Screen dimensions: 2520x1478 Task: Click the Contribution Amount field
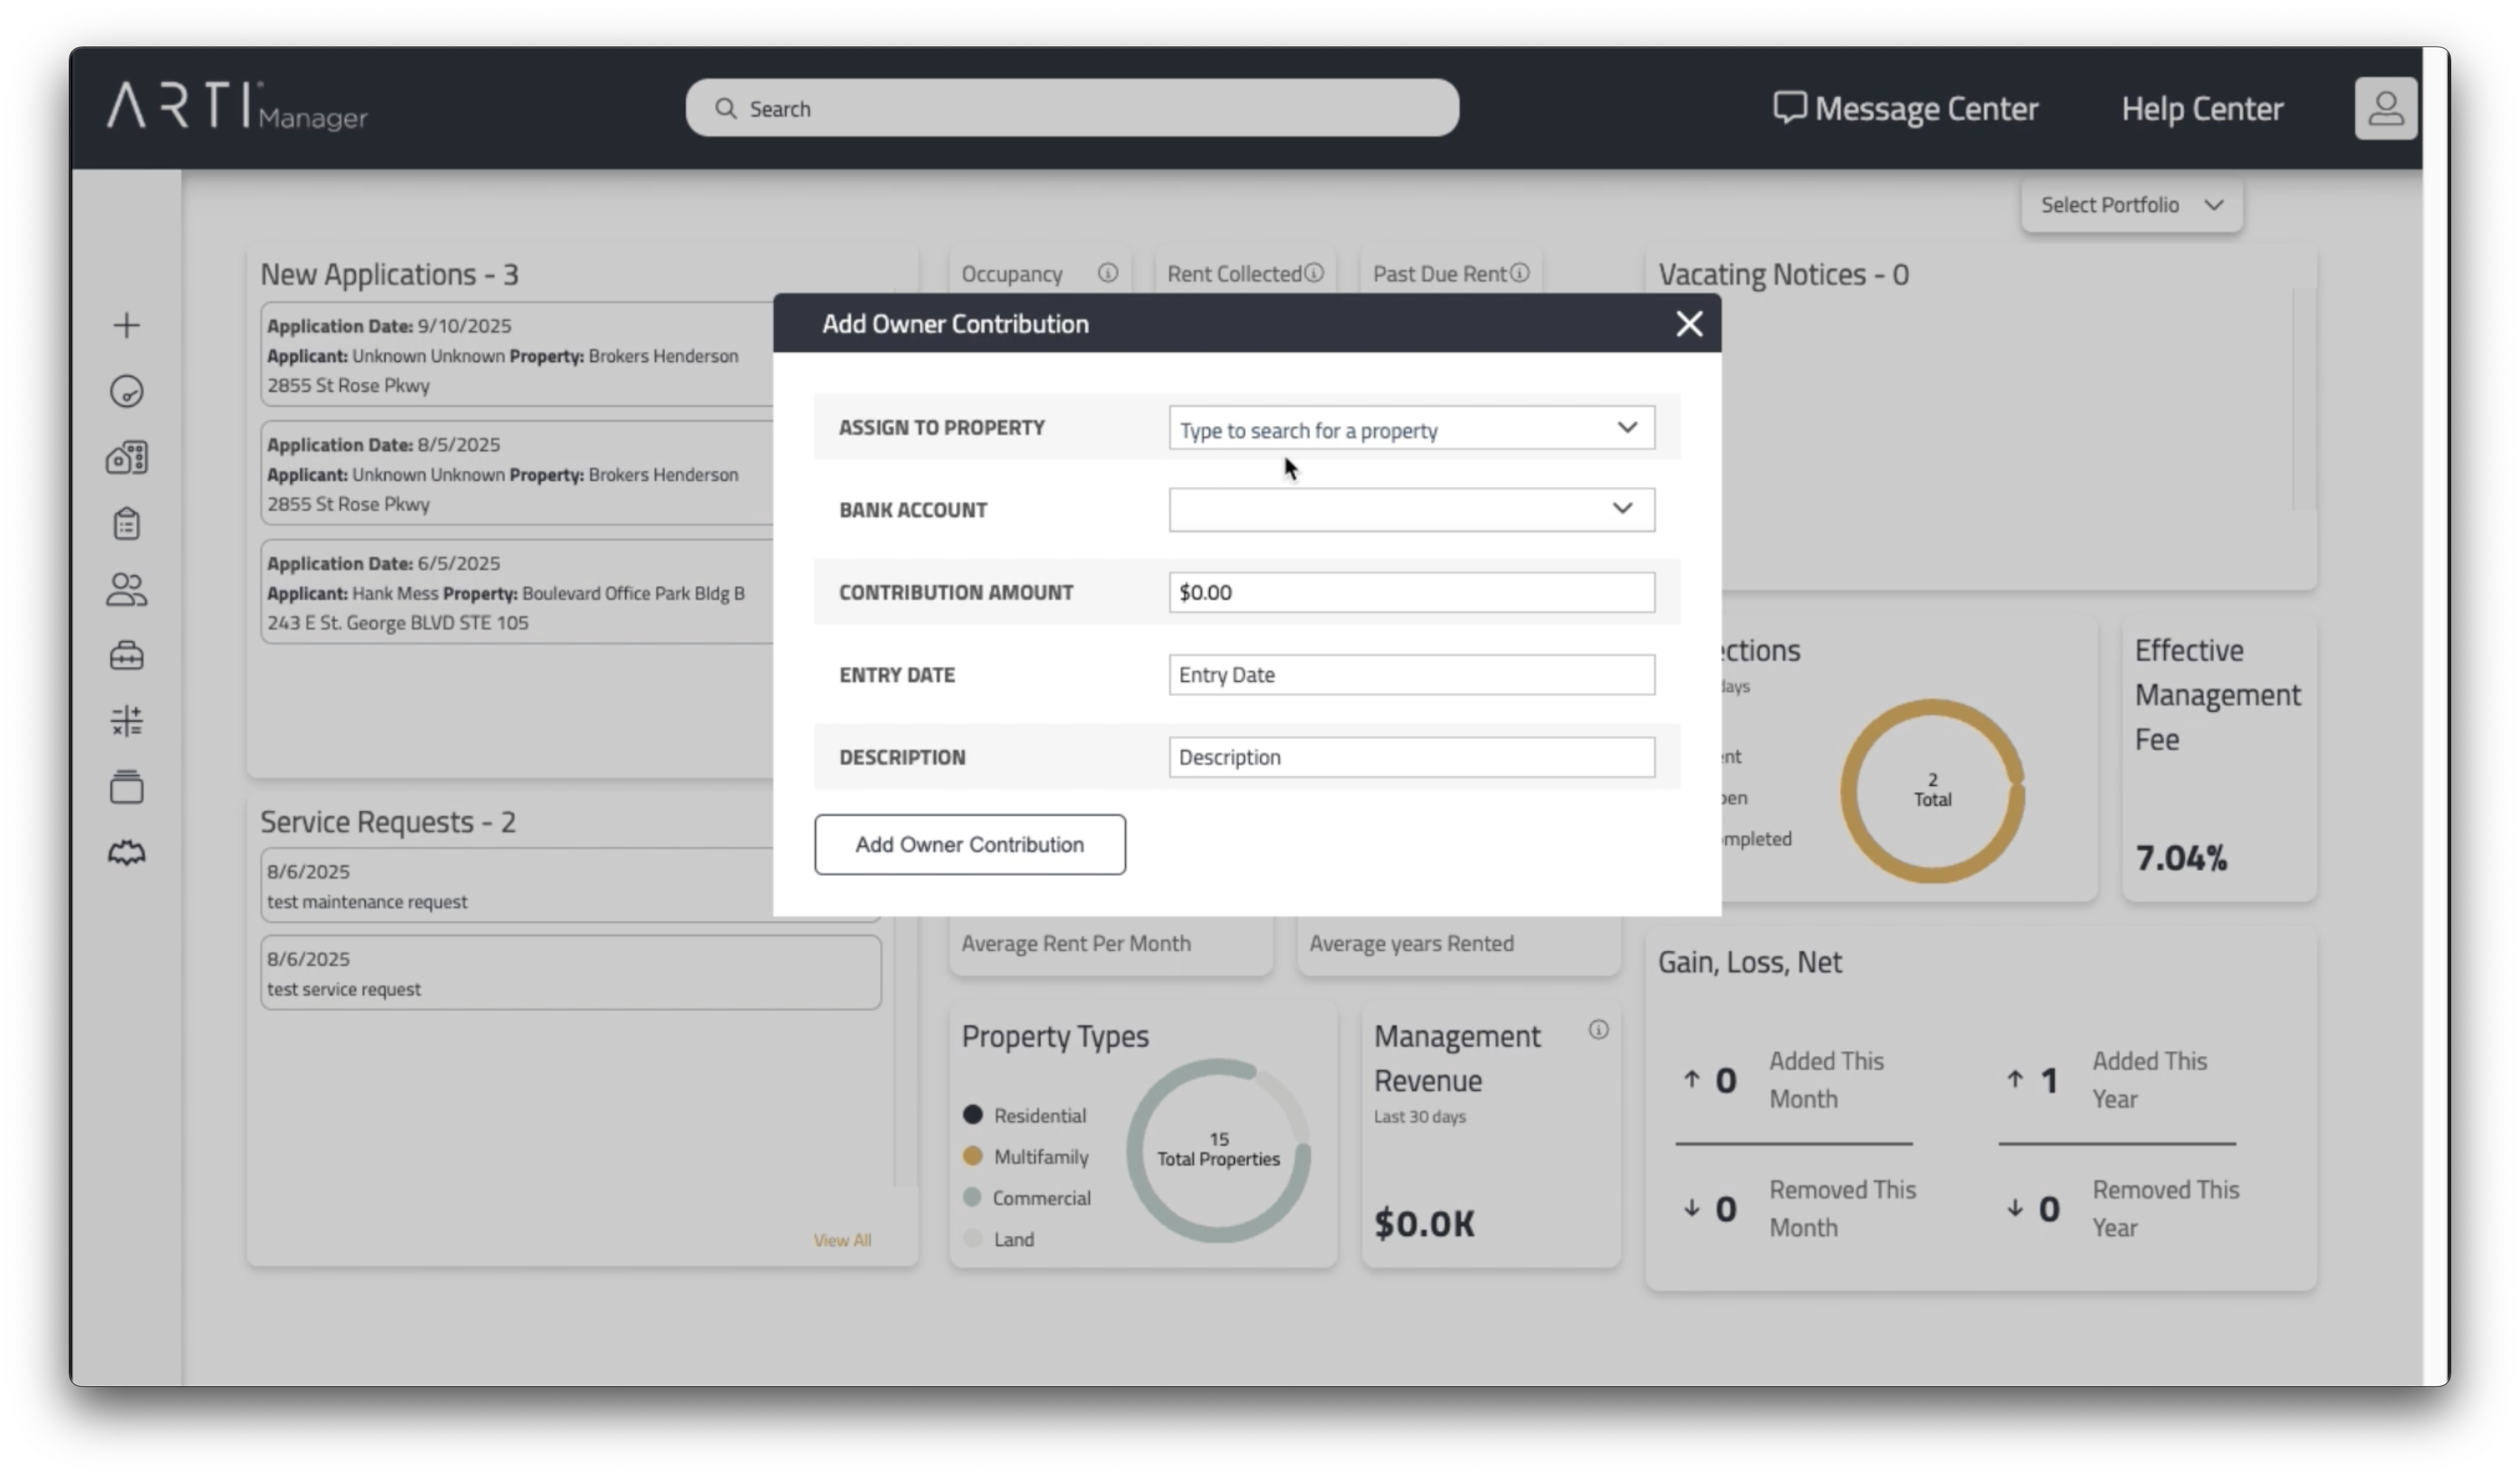(1410, 592)
